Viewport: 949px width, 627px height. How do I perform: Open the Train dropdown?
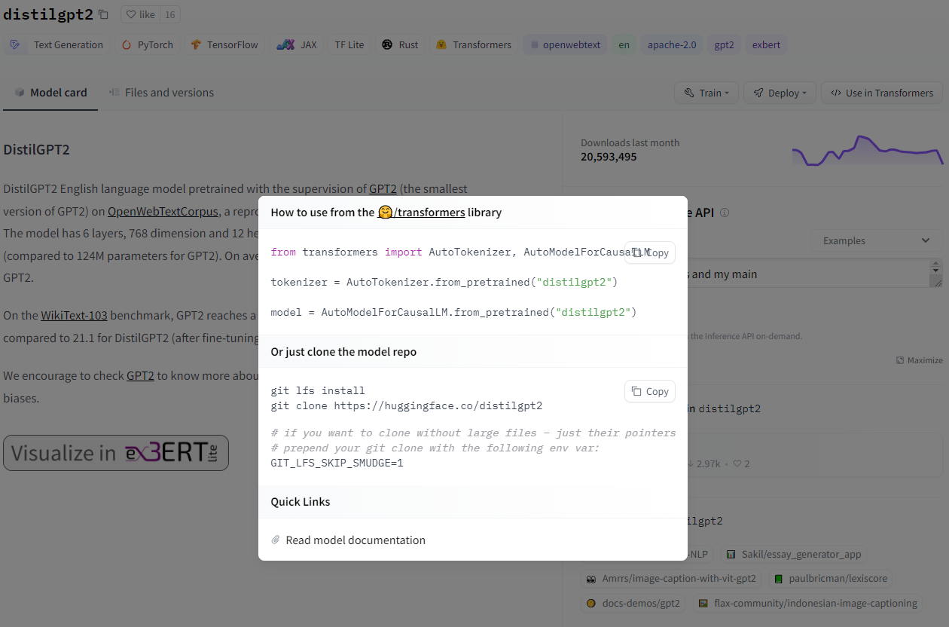[706, 93]
